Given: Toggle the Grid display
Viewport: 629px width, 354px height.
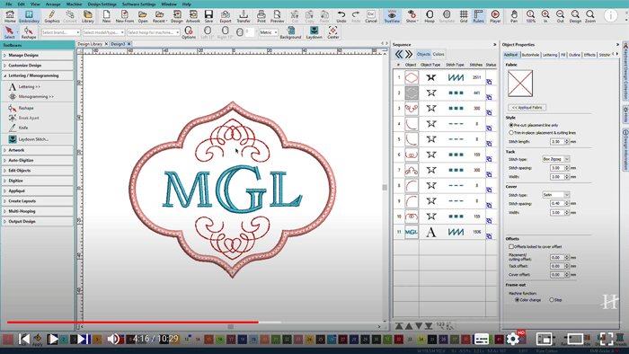Looking at the screenshot, I should (x=464, y=16).
